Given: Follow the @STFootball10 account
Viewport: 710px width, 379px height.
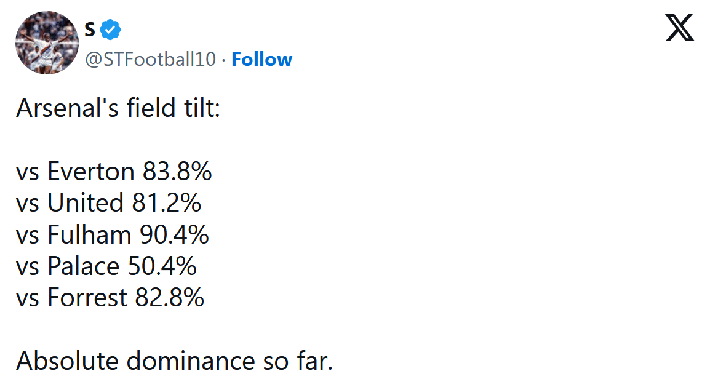Looking at the screenshot, I should click(x=261, y=60).
